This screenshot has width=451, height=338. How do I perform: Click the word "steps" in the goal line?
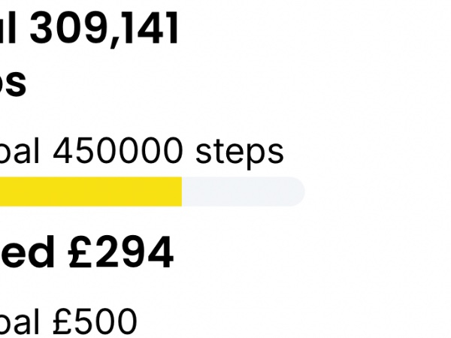[239, 152]
